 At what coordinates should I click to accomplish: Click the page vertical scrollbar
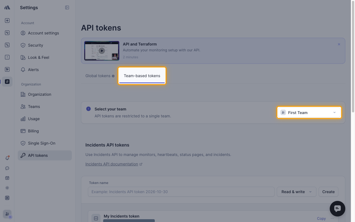point(353,57)
